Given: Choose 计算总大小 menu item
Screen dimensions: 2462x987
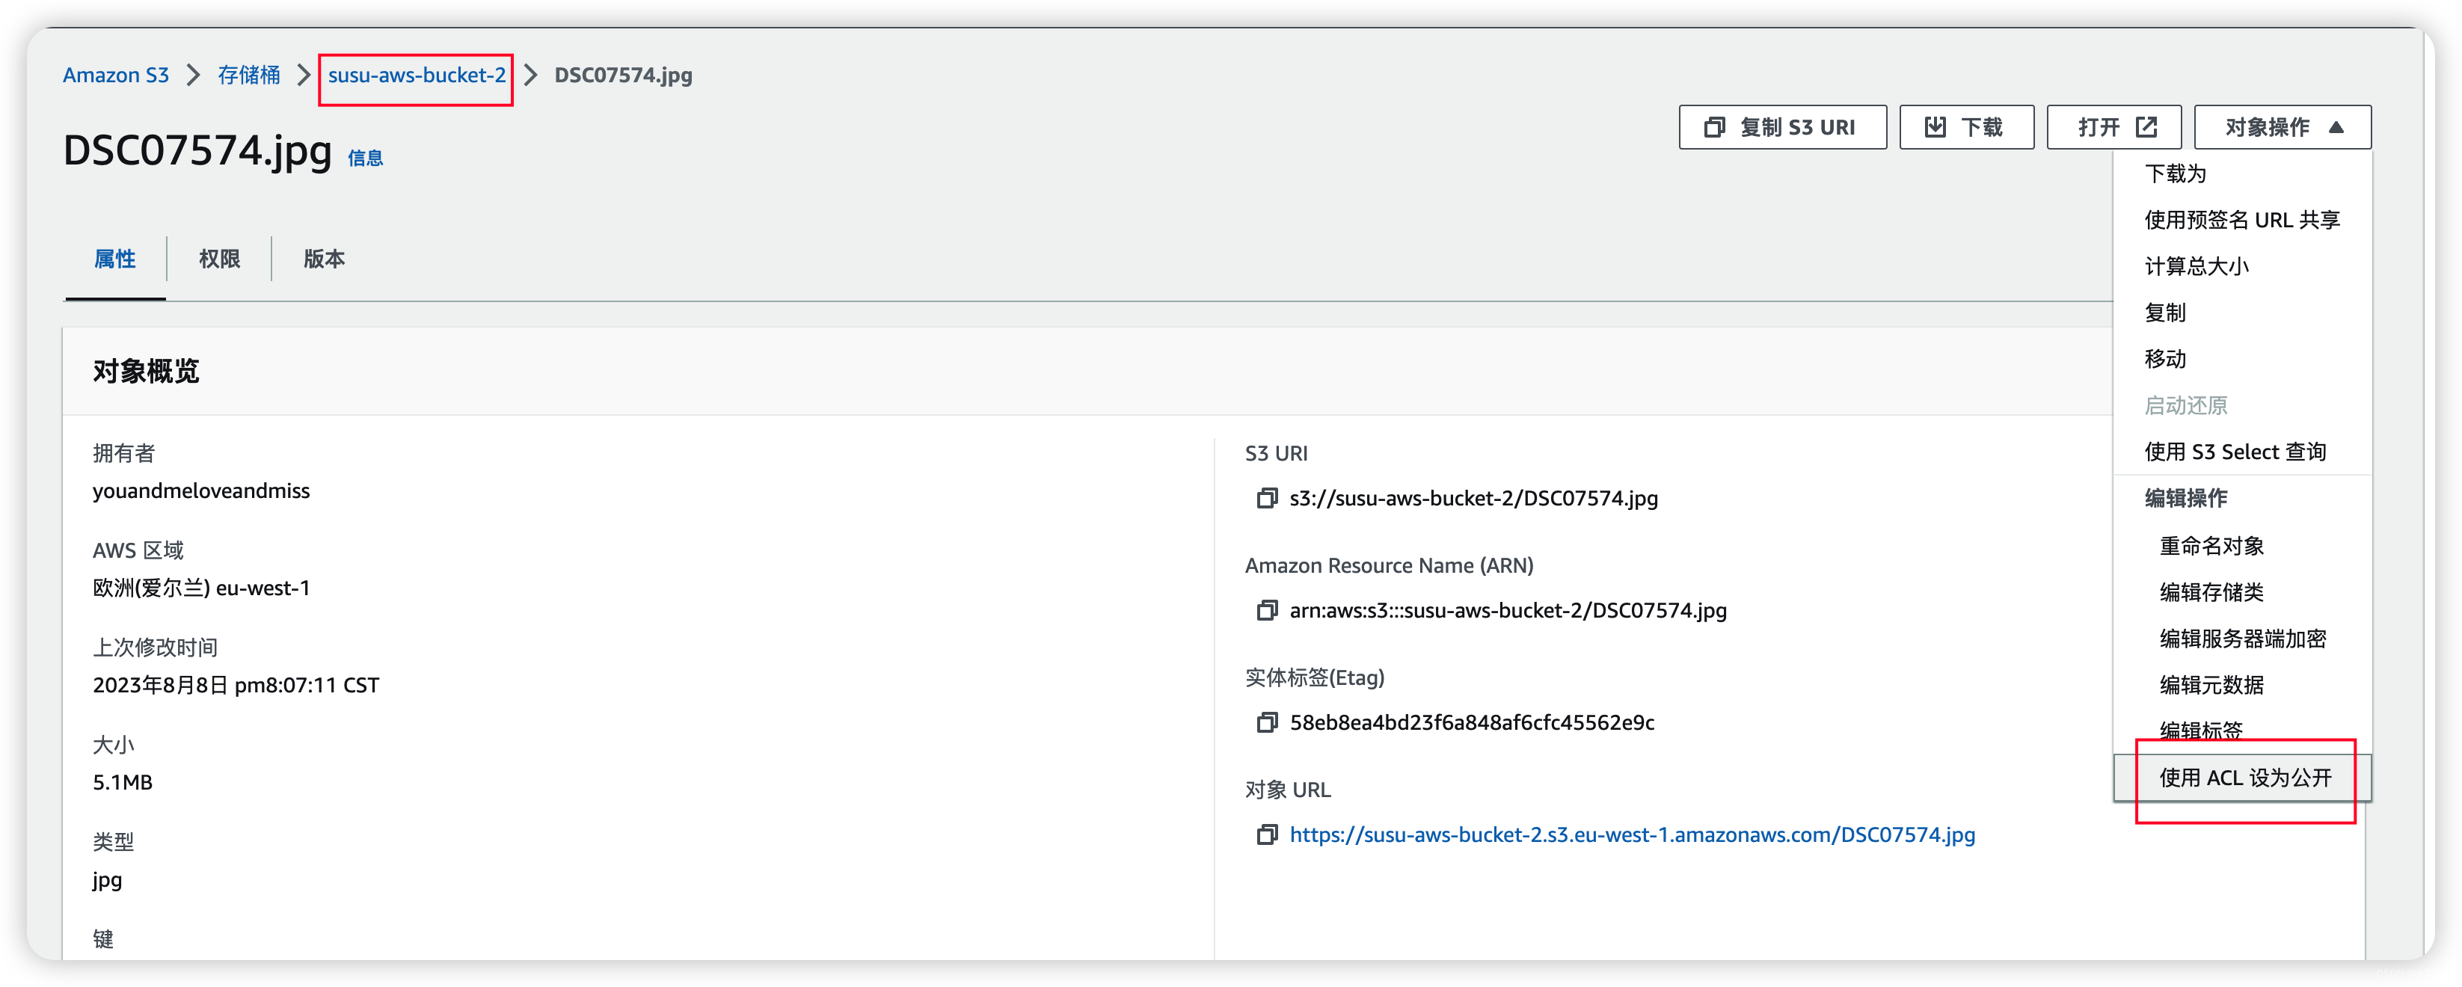Looking at the screenshot, I should coord(2242,265).
